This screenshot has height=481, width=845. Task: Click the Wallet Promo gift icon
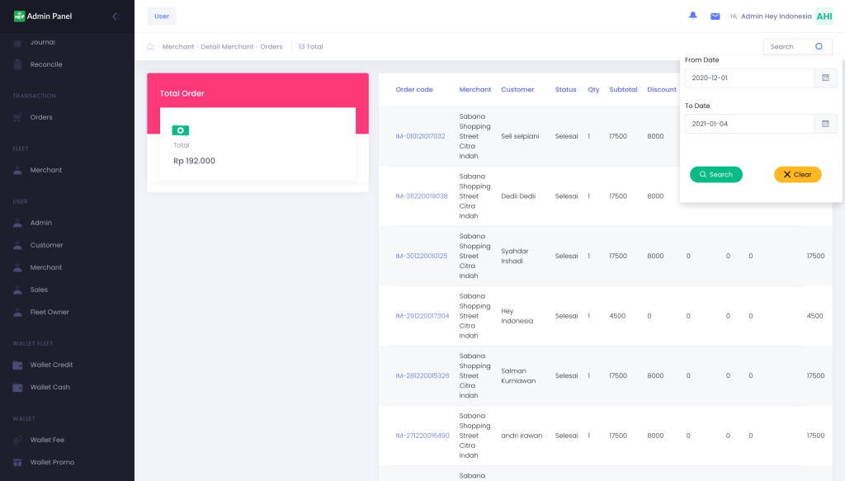point(18,462)
